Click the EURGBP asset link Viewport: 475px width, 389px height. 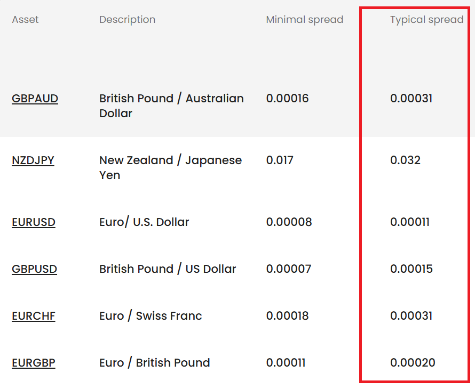pos(34,363)
